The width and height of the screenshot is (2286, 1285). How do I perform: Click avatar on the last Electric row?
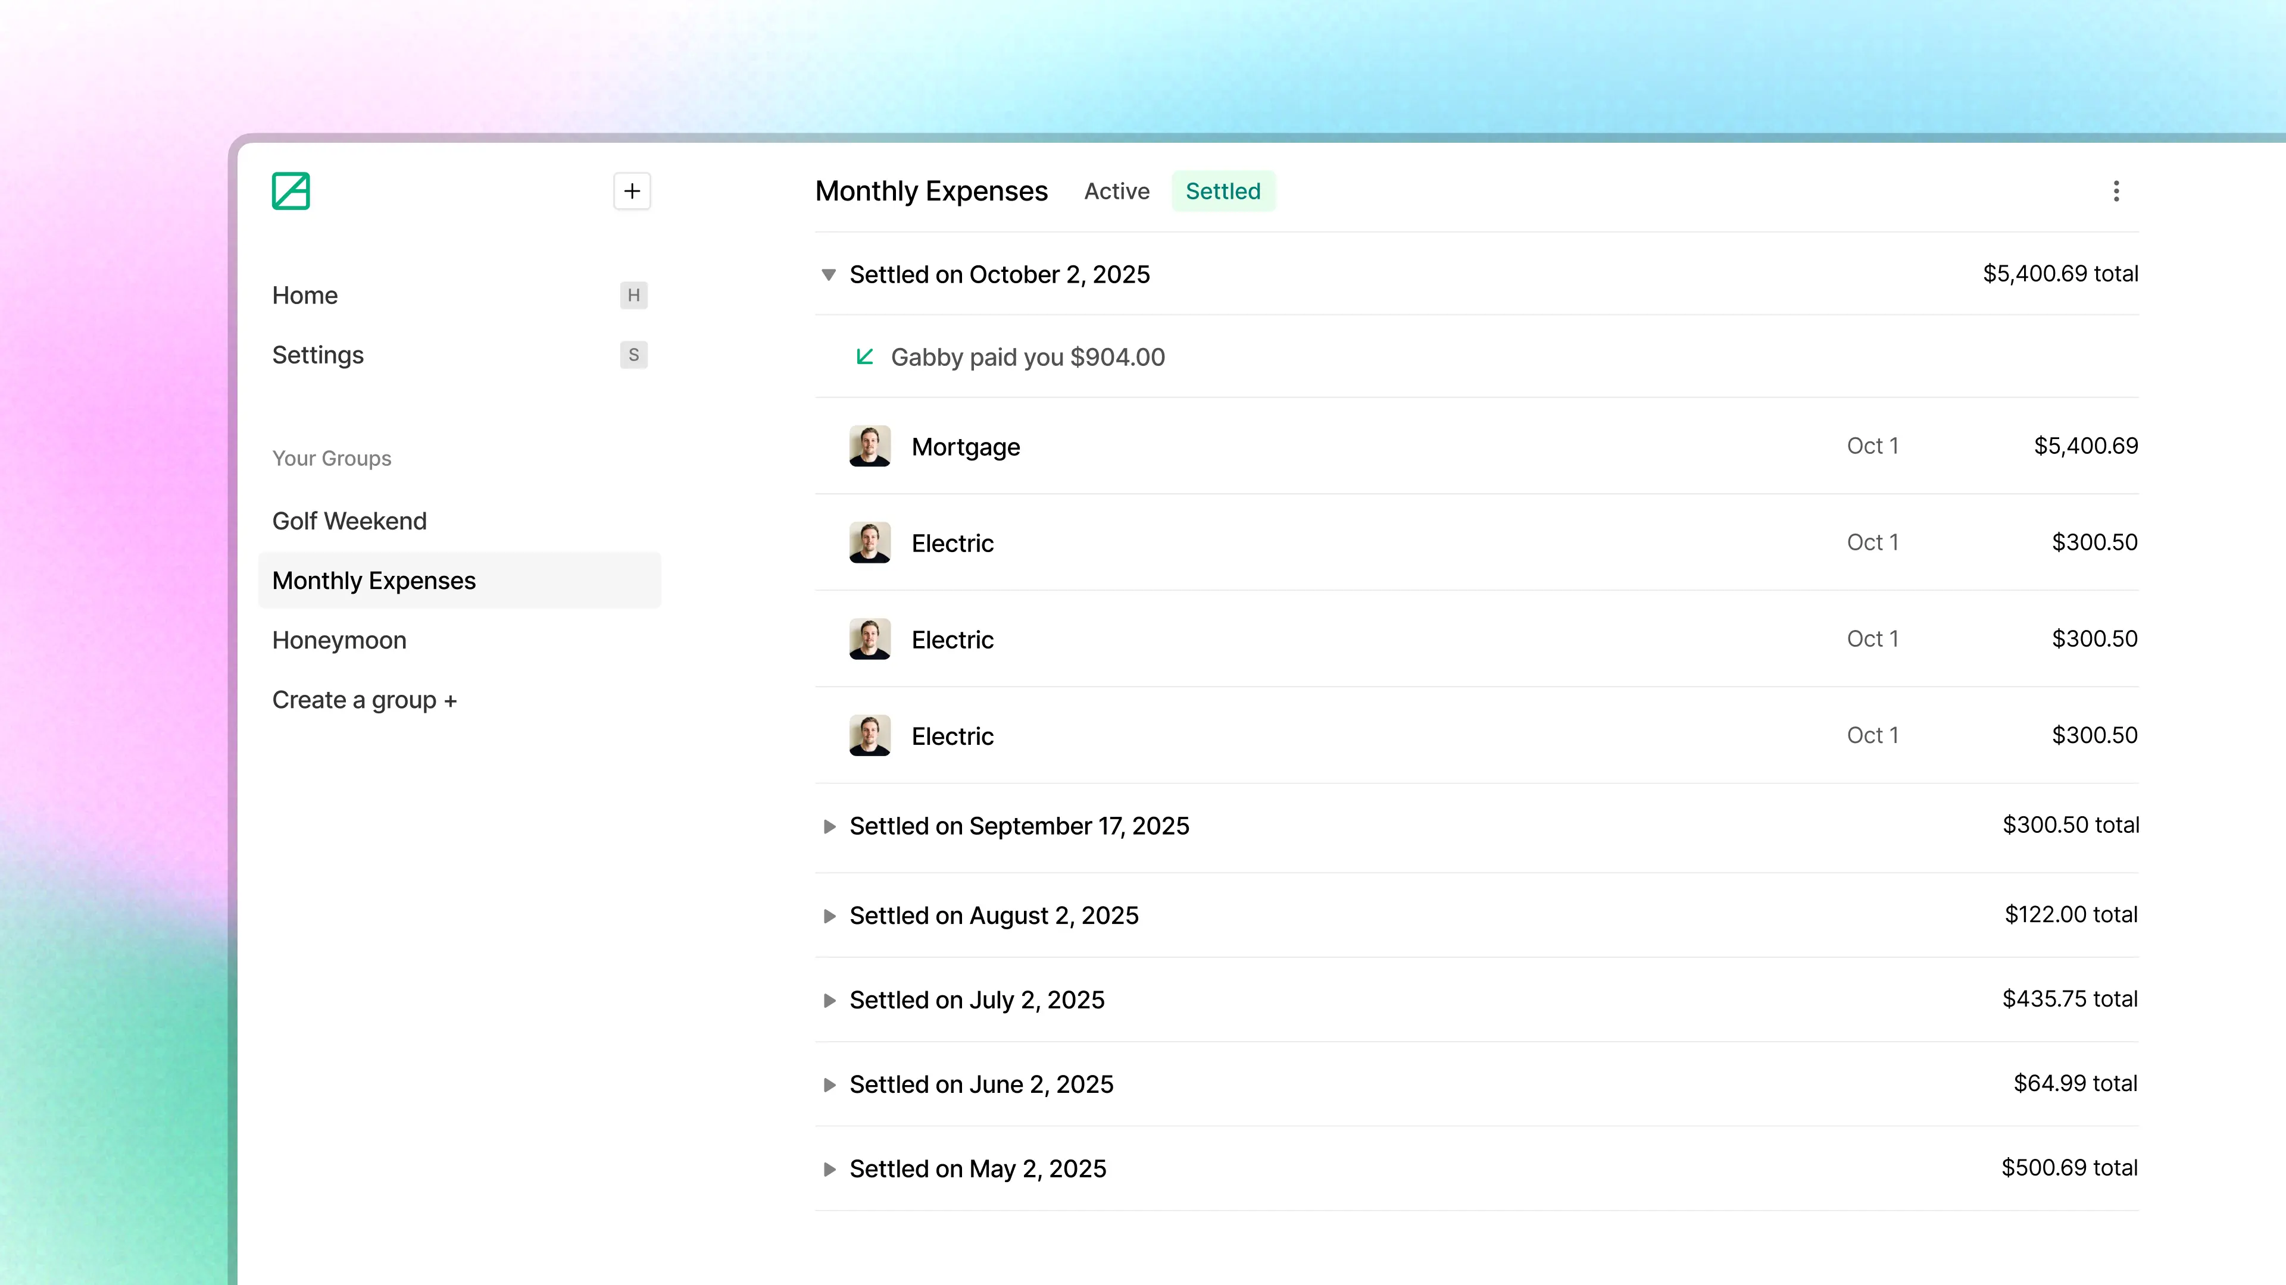tap(869, 735)
